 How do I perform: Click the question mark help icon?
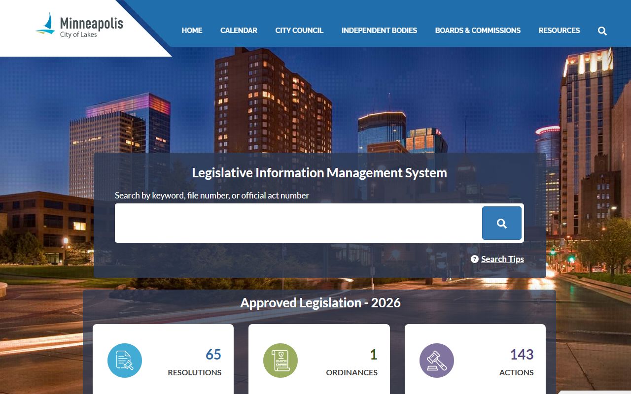[x=475, y=259]
